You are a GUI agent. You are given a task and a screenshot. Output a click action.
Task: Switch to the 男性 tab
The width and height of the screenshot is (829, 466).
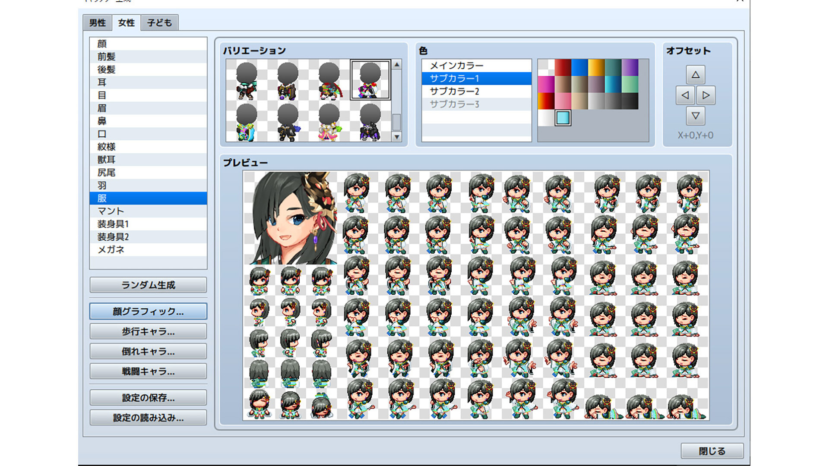(x=97, y=22)
